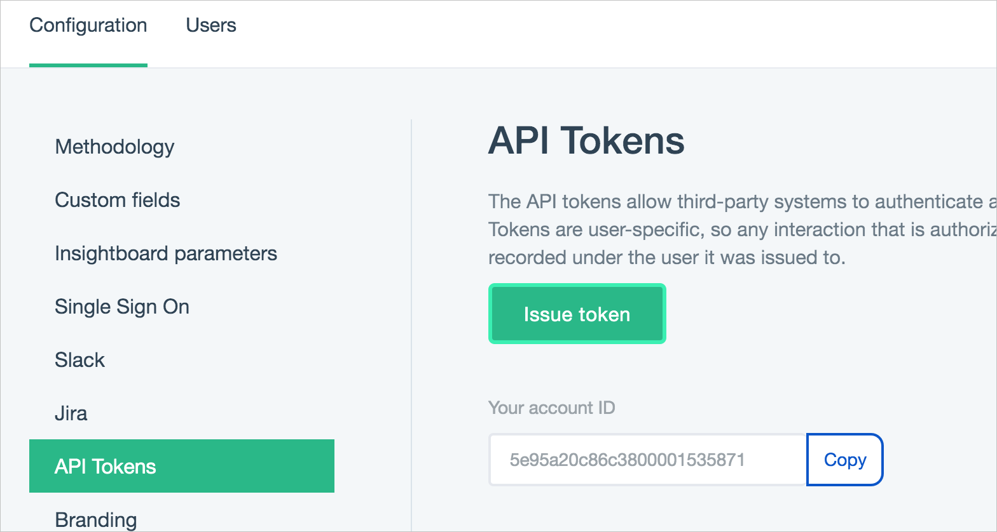Open the Jira integration settings
Screen dimensions: 997x532
[71, 413]
